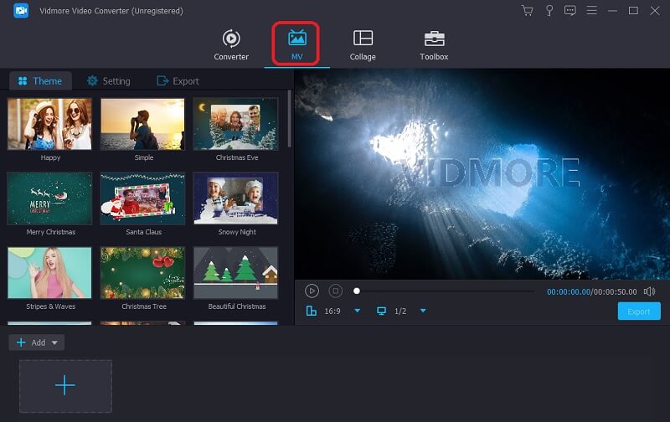Stop the preview playback
This screenshot has width=670, height=422.
[335, 291]
